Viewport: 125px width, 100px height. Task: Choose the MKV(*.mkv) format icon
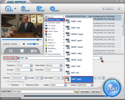click(x=68, y=53)
